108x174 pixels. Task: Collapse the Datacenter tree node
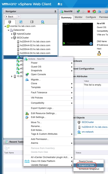[x=8, y=30]
